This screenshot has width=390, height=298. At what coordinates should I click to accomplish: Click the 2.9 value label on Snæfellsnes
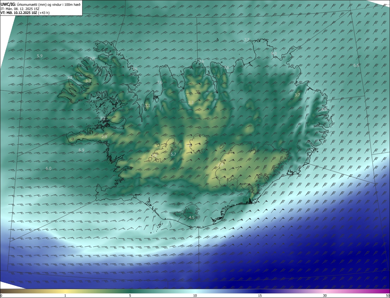click(x=104, y=137)
